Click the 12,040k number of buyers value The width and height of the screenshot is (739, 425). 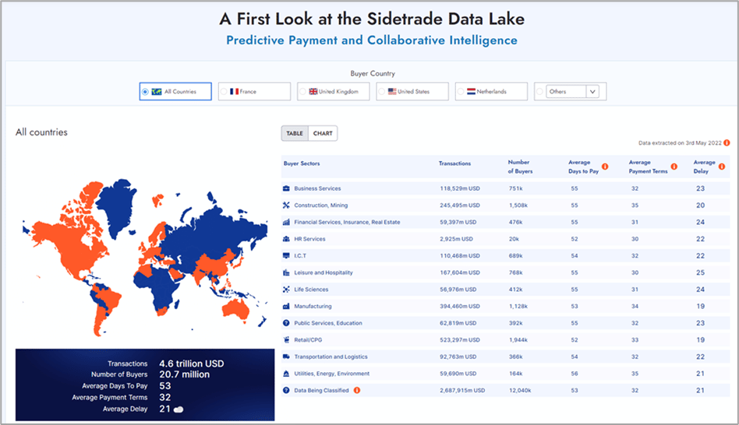click(x=520, y=390)
